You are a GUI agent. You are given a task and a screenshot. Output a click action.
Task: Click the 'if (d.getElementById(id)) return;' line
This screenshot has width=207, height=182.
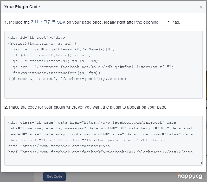click(x=52, y=55)
